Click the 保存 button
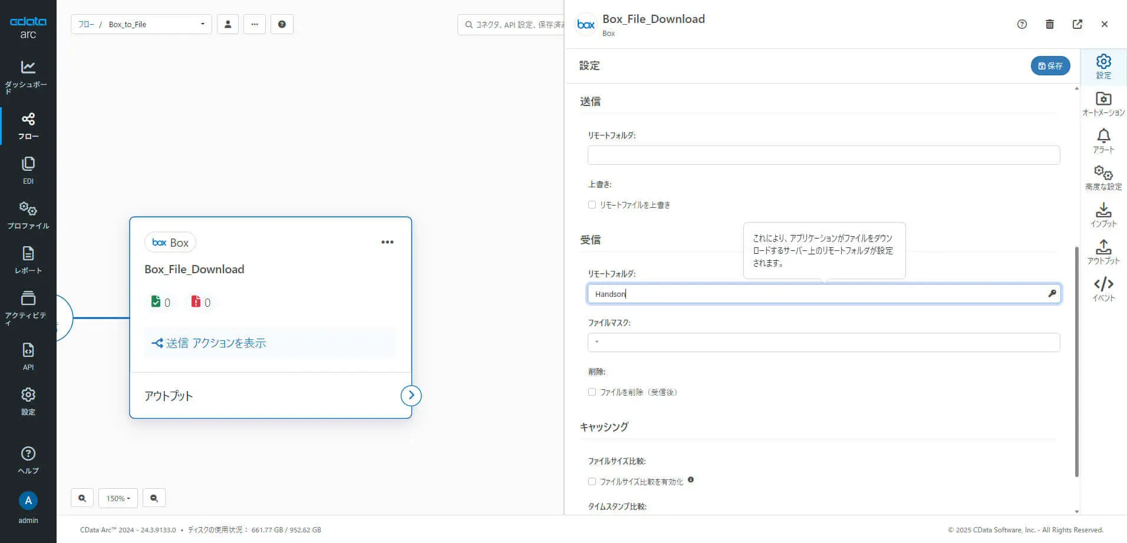The image size is (1127, 543). tap(1050, 65)
